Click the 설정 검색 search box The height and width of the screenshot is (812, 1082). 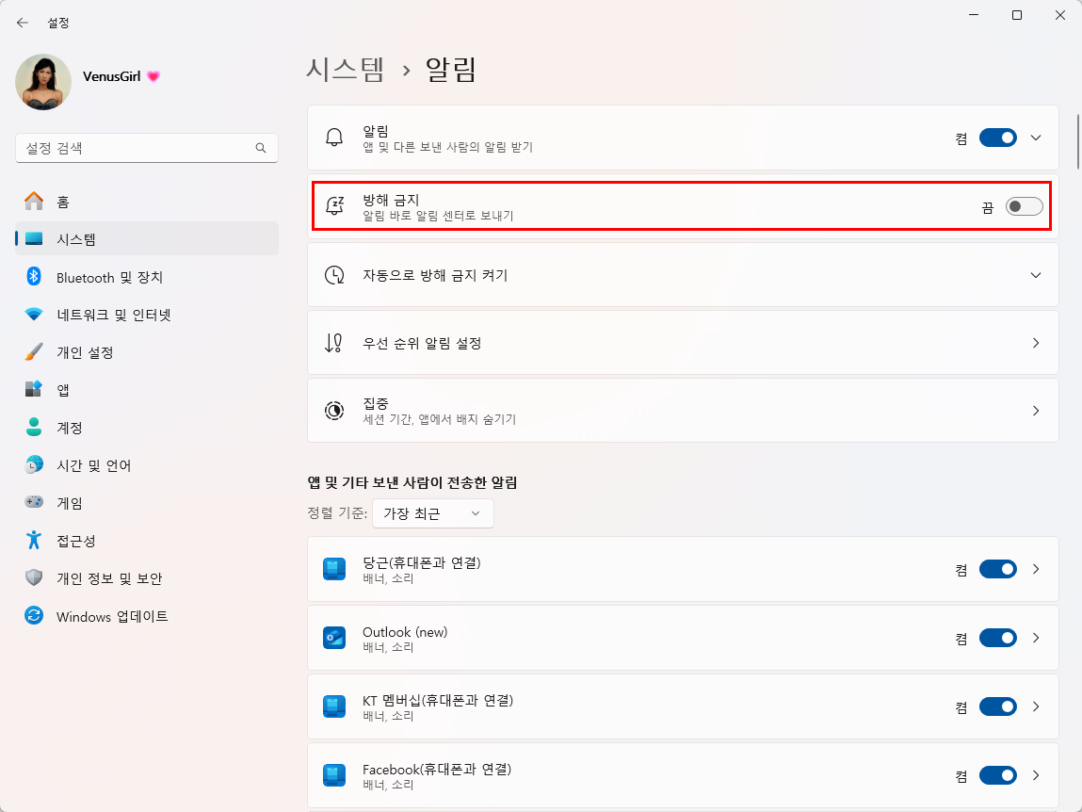coord(147,148)
